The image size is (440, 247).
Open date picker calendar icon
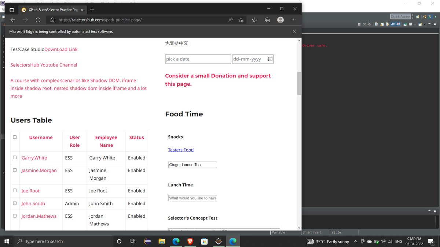pyautogui.click(x=270, y=59)
